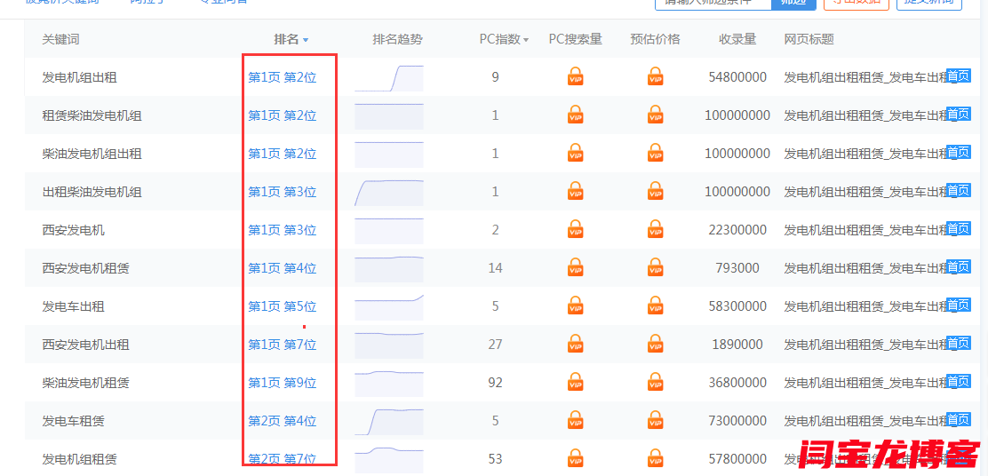Click the 首页 tag in 发电机组出租 row

(959, 75)
